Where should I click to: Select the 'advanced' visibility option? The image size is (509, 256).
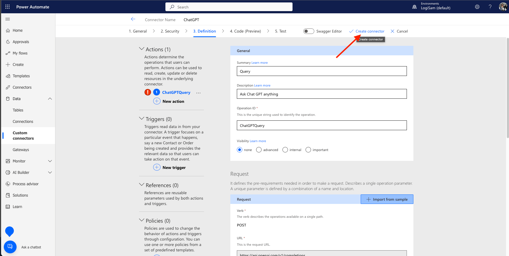pos(259,150)
